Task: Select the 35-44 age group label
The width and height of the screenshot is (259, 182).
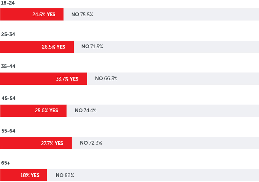Action: [8, 66]
